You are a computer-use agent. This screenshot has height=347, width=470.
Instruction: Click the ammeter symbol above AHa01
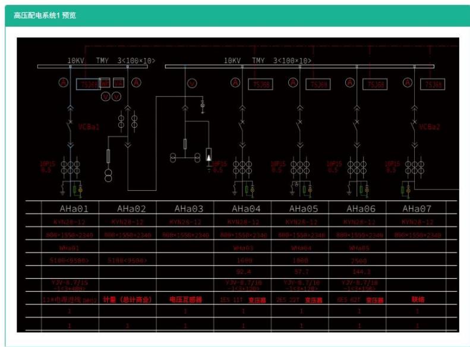[x=63, y=83]
